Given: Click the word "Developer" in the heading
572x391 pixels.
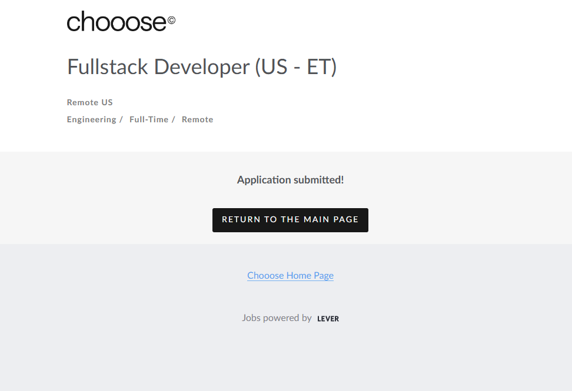Looking at the screenshot, I should pyautogui.click(x=202, y=67).
